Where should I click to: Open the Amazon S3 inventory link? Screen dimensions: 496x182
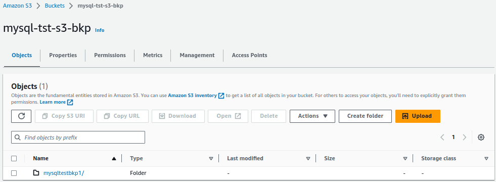192,95
